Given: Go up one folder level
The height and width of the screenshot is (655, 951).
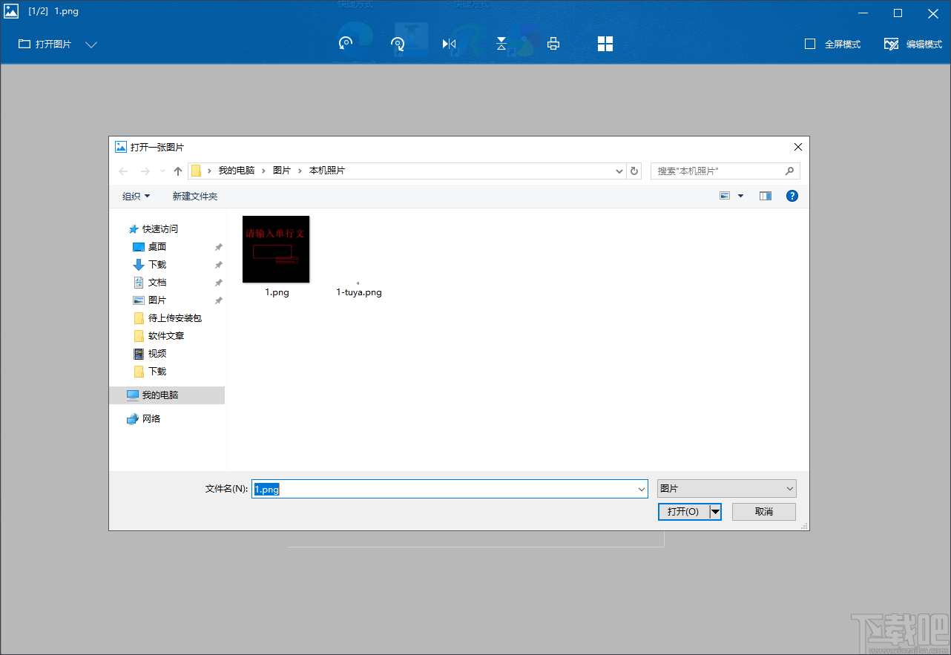Looking at the screenshot, I should click(x=178, y=171).
